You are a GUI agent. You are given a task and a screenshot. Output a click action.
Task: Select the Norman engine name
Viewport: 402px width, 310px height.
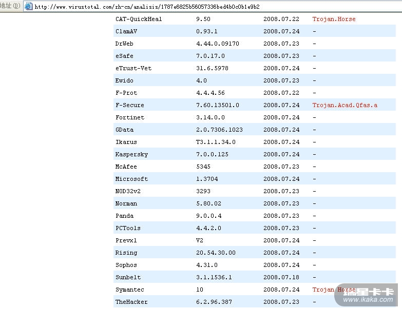pyautogui.click(x=126, y=203)
